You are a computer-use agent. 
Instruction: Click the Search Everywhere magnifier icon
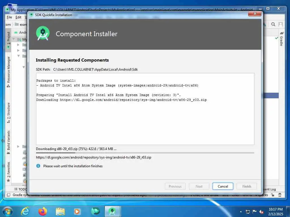tap(273, 24)
